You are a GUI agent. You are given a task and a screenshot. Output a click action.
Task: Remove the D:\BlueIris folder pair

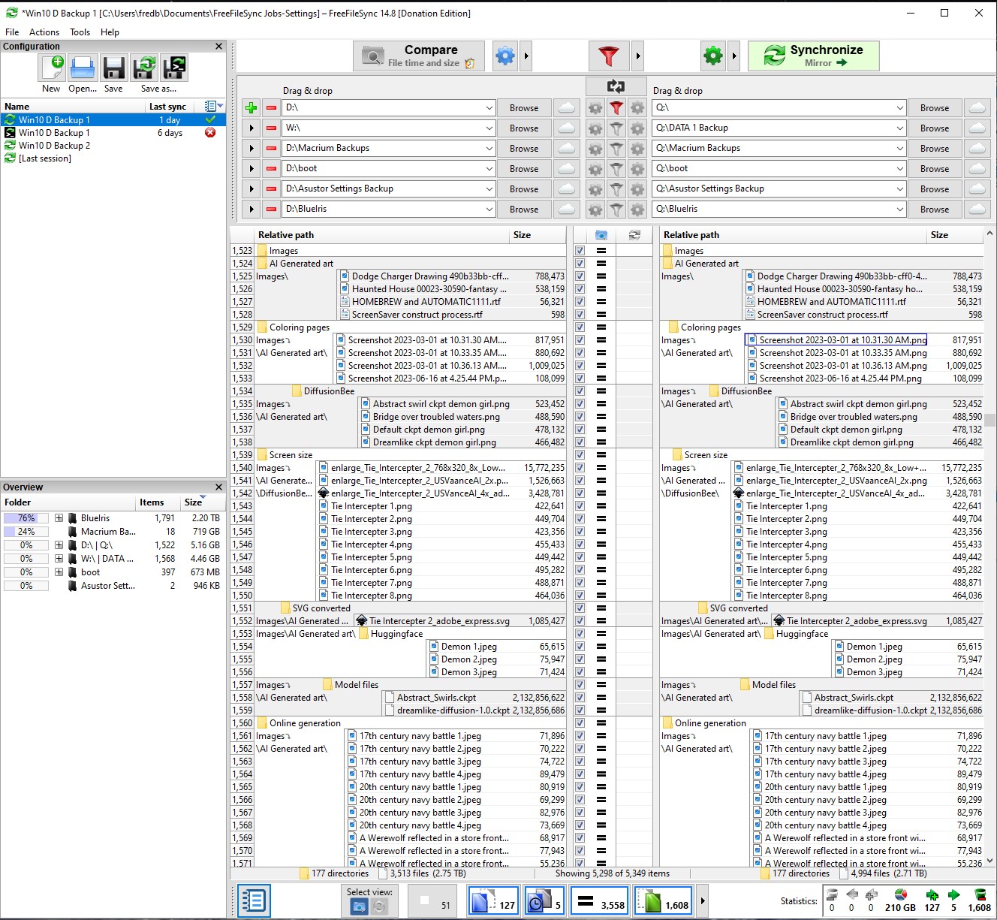(x=271, y=210)
